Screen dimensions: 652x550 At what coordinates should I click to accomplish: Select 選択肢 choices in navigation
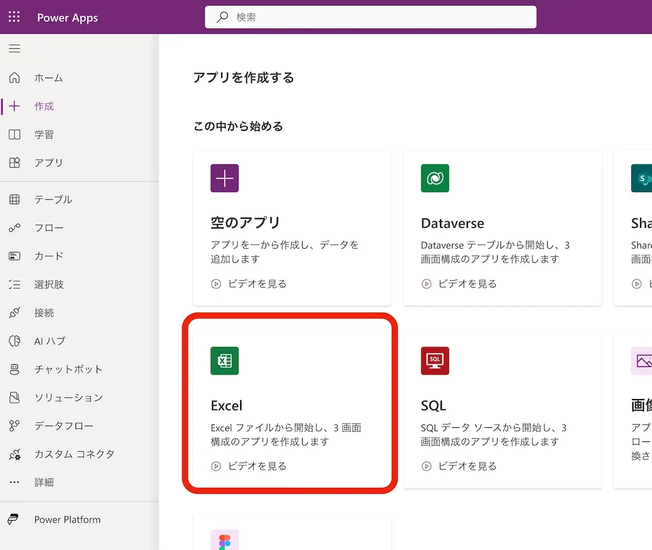pos(49,285)
